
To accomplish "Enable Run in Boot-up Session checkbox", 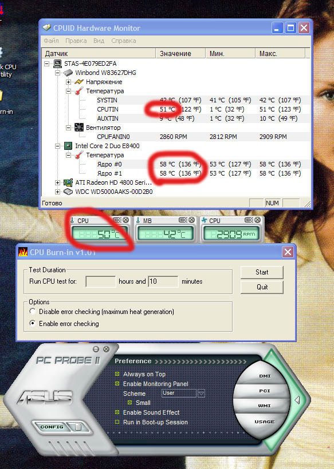I will [117, 422].
